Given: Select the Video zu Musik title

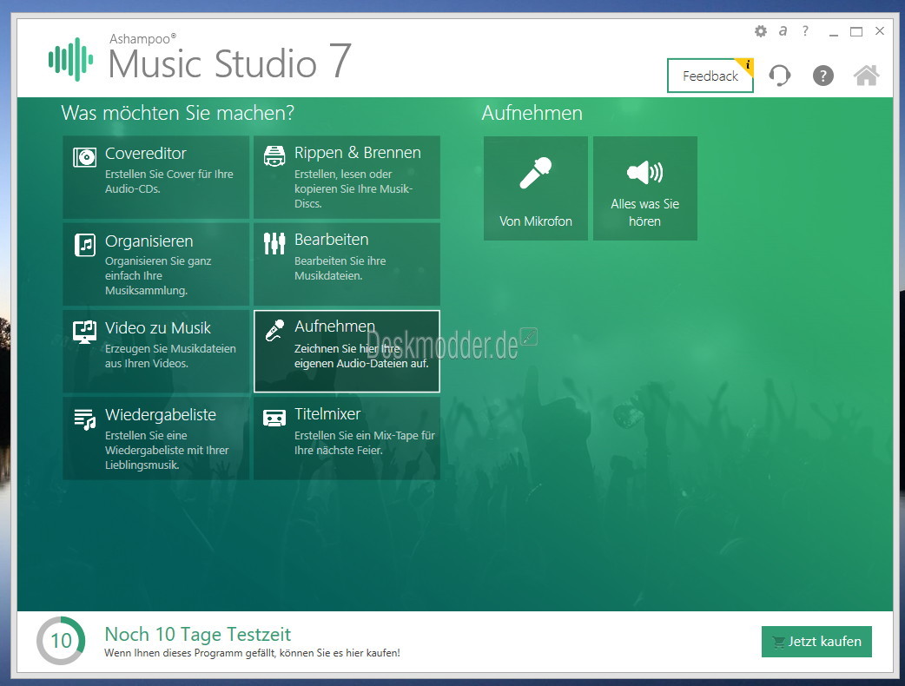Looking at the screenshot, I should coord(157,327).
